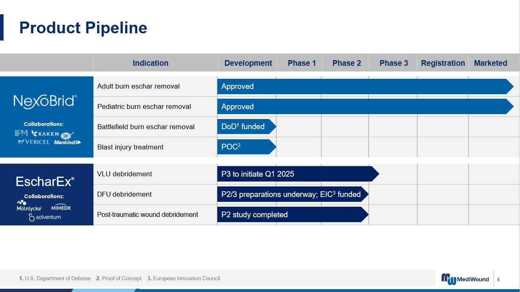Image resolution: width=520 pixels, height=292 pixels.
Task: Click the slide page number 6
Action: [498, 279]
